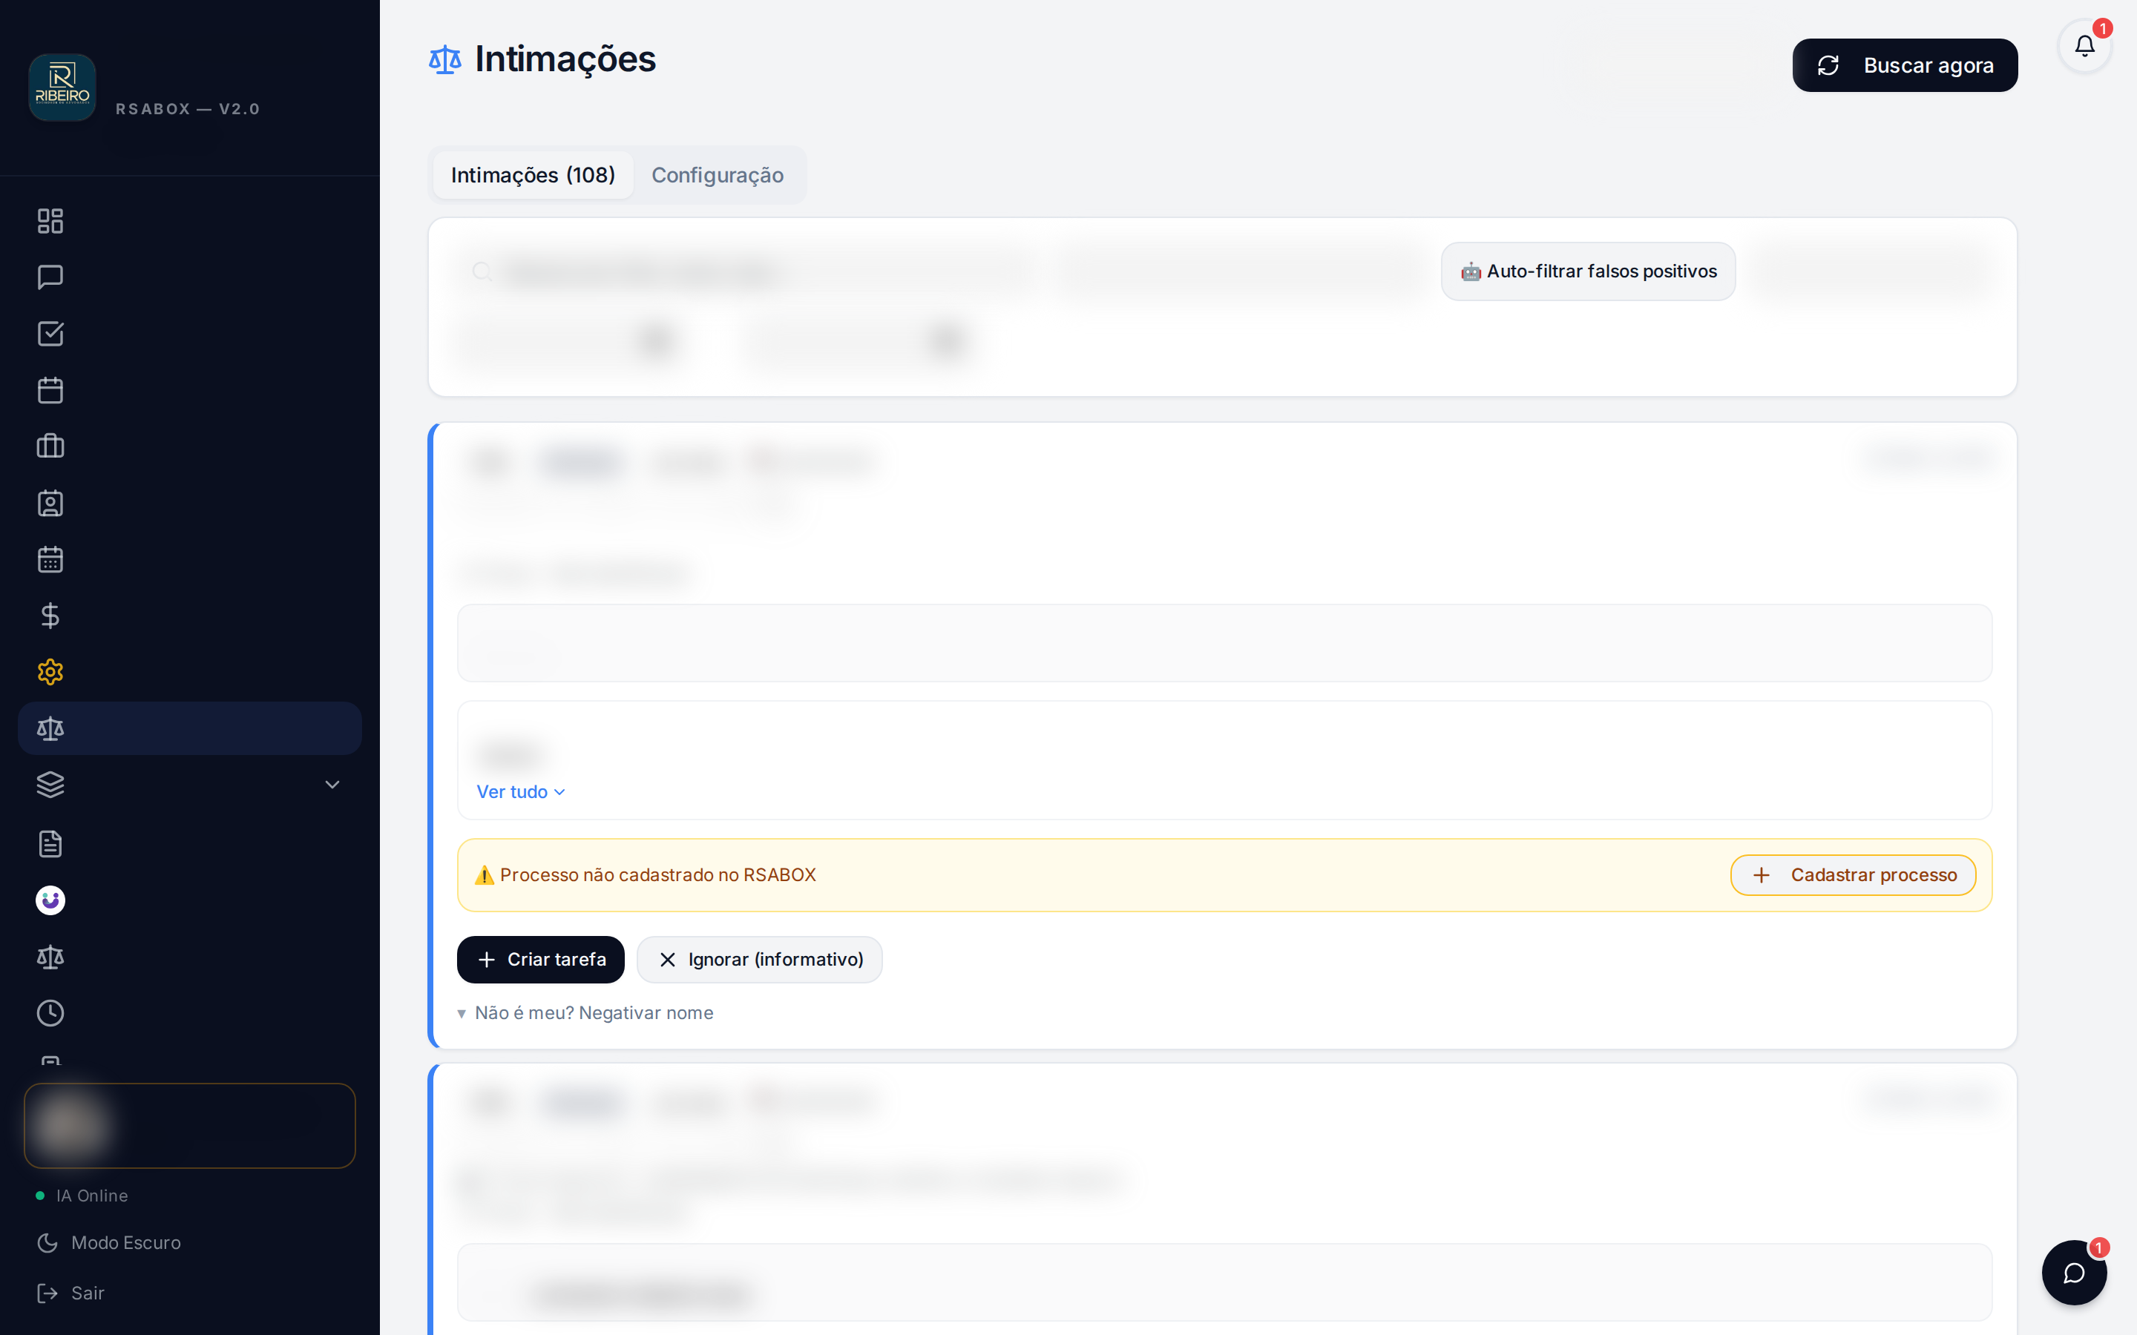The height and width of the screenshot is (1335, 2137).
Task: Open the lower scales icon in sidebar
Action: [x=50, y=957]
